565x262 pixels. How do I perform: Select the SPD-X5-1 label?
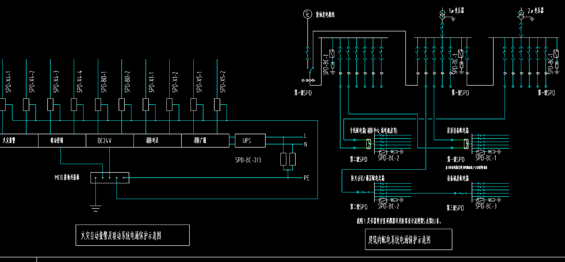click(x=199, y=82)
